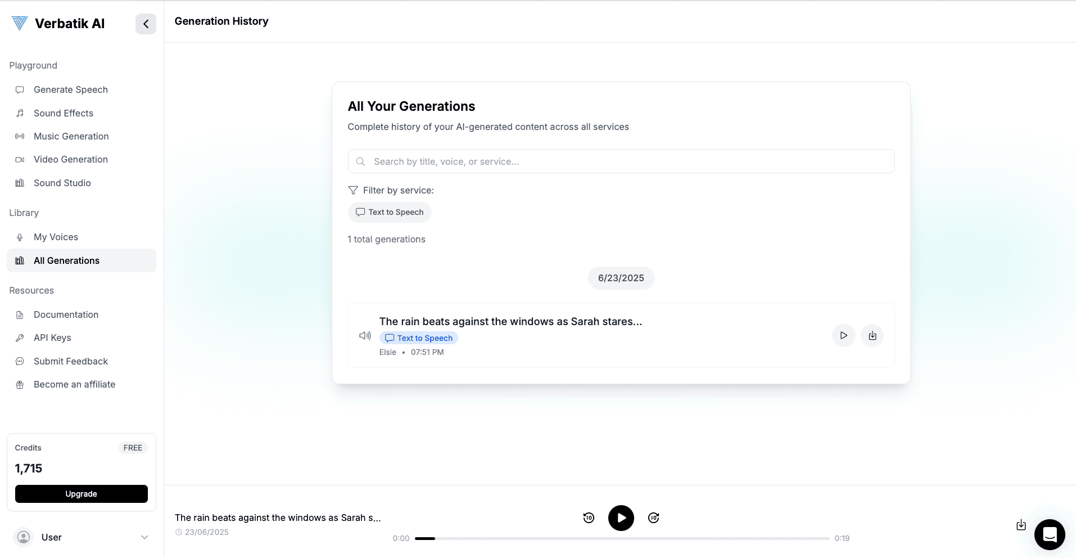Image resolution: width=1076 pixels, height=558 pixels.
Task: Focus the search generations input field
Action: (x=621, y=161)
